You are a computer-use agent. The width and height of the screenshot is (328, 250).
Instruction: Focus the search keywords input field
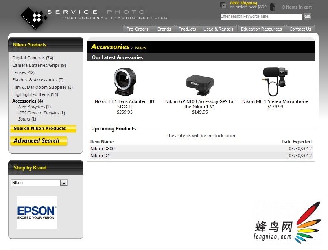pyautogui.click(x=261, y=17)
